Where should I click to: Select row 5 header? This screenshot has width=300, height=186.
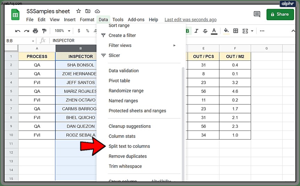[11, 91]
